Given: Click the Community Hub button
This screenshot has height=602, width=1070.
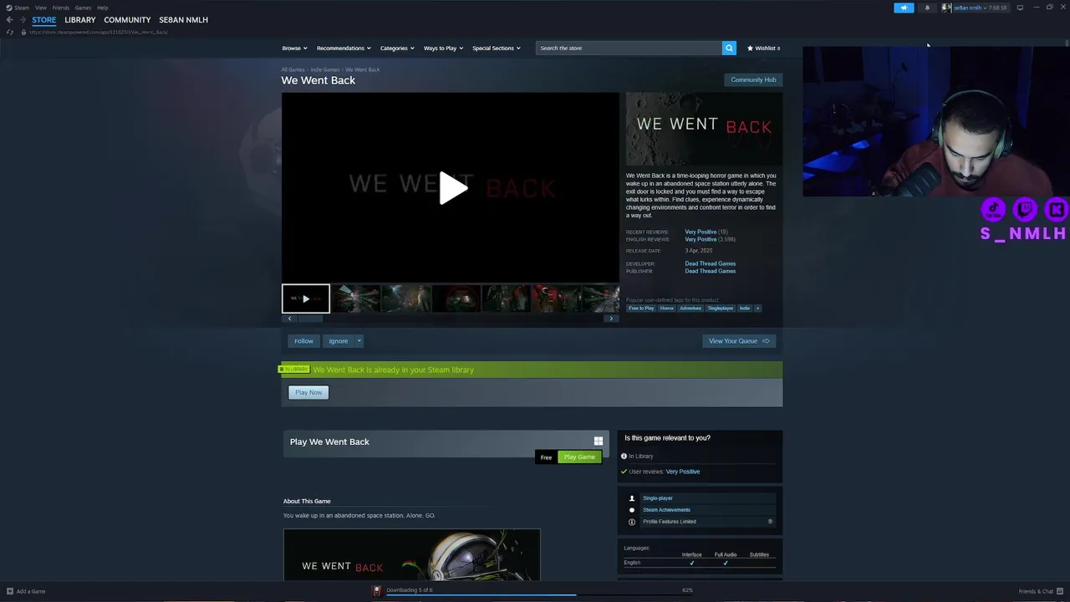Looking at the screenshot, I should point(753,80).
